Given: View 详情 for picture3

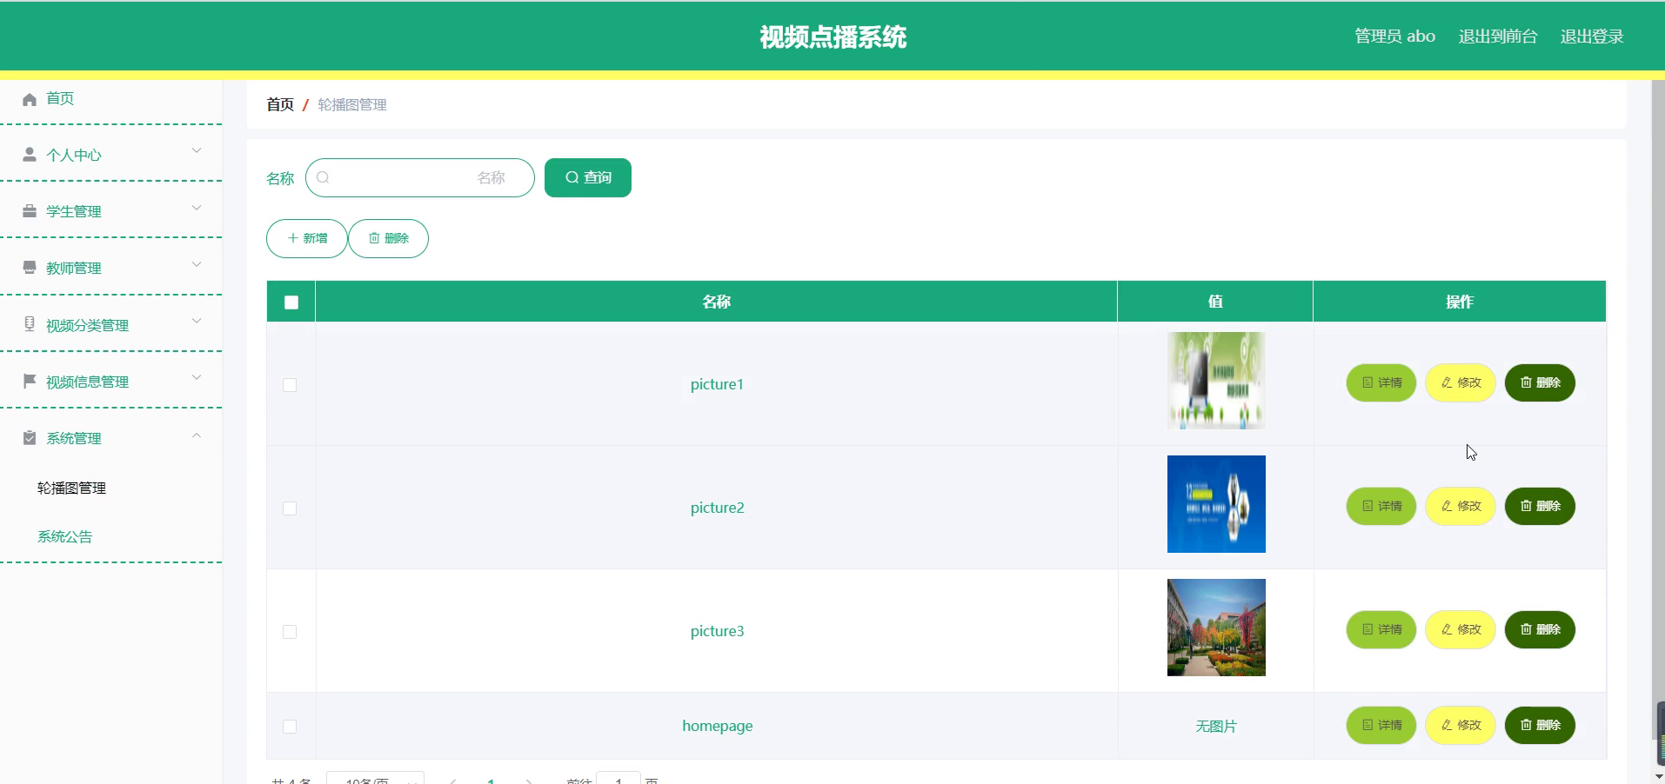Looking at the screenshot, I should click(x=1381, y=629).
